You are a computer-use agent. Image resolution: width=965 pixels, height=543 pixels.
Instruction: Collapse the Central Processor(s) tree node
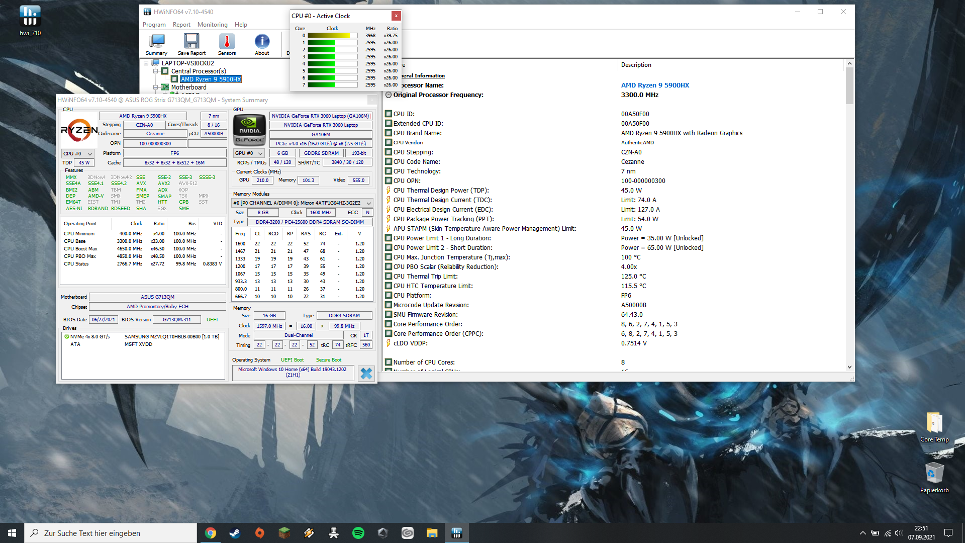(x=156, y=71)
